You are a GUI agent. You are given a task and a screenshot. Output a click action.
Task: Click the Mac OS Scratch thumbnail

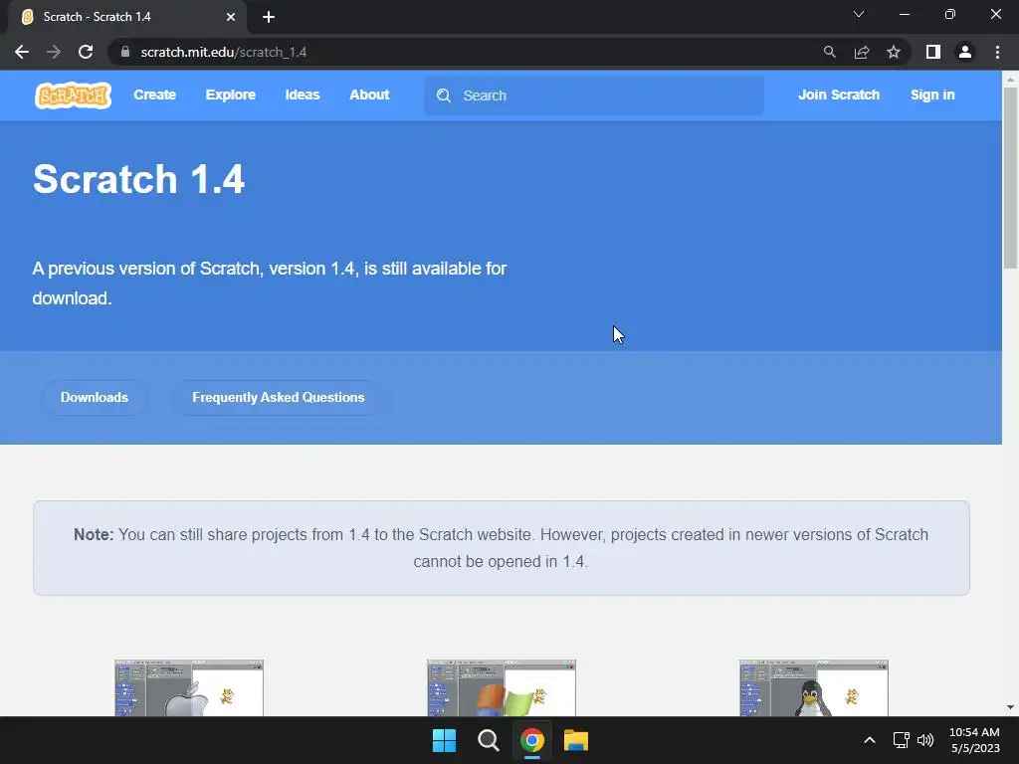click(189, 688)
